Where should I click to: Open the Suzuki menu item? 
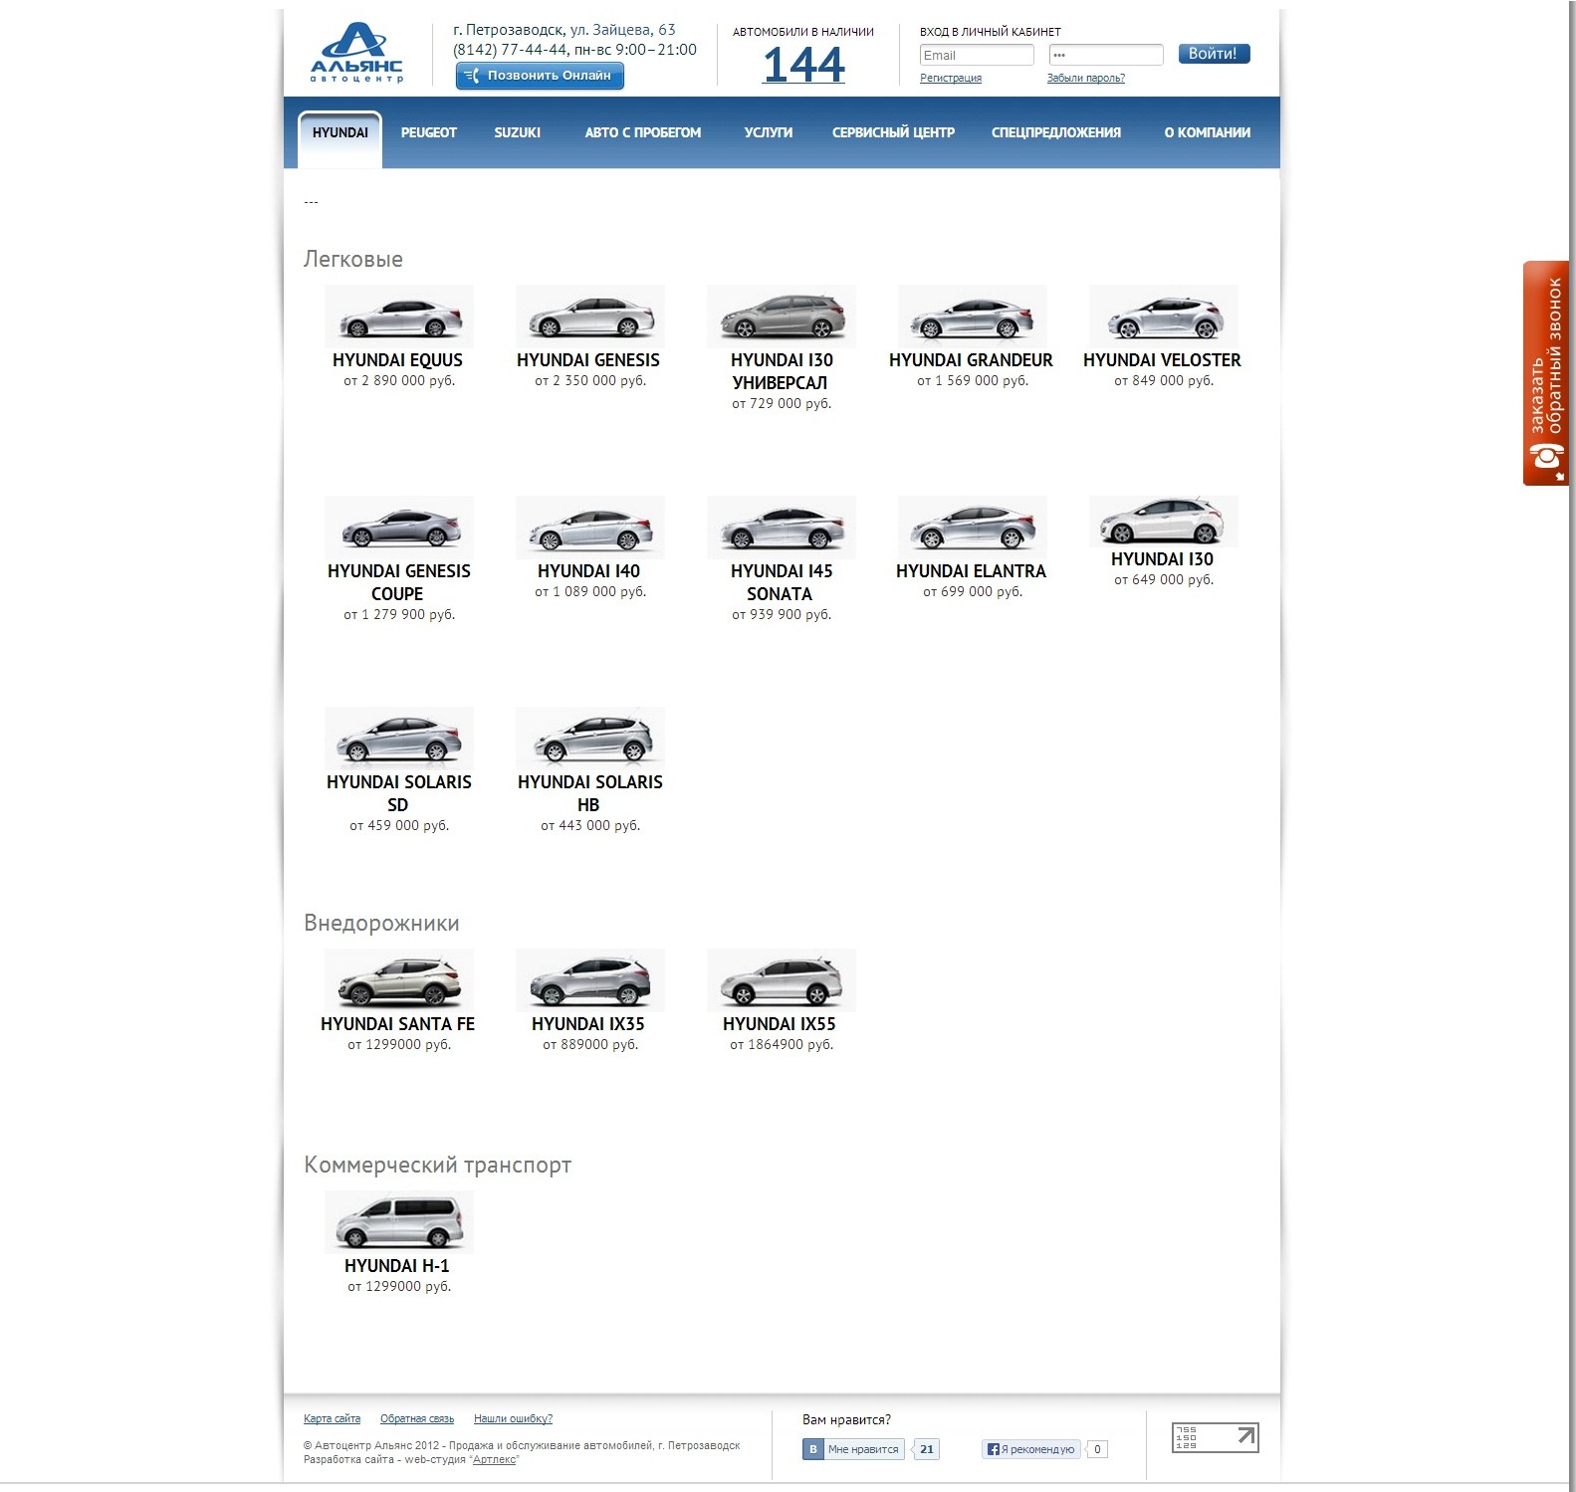tap(518, 133)
